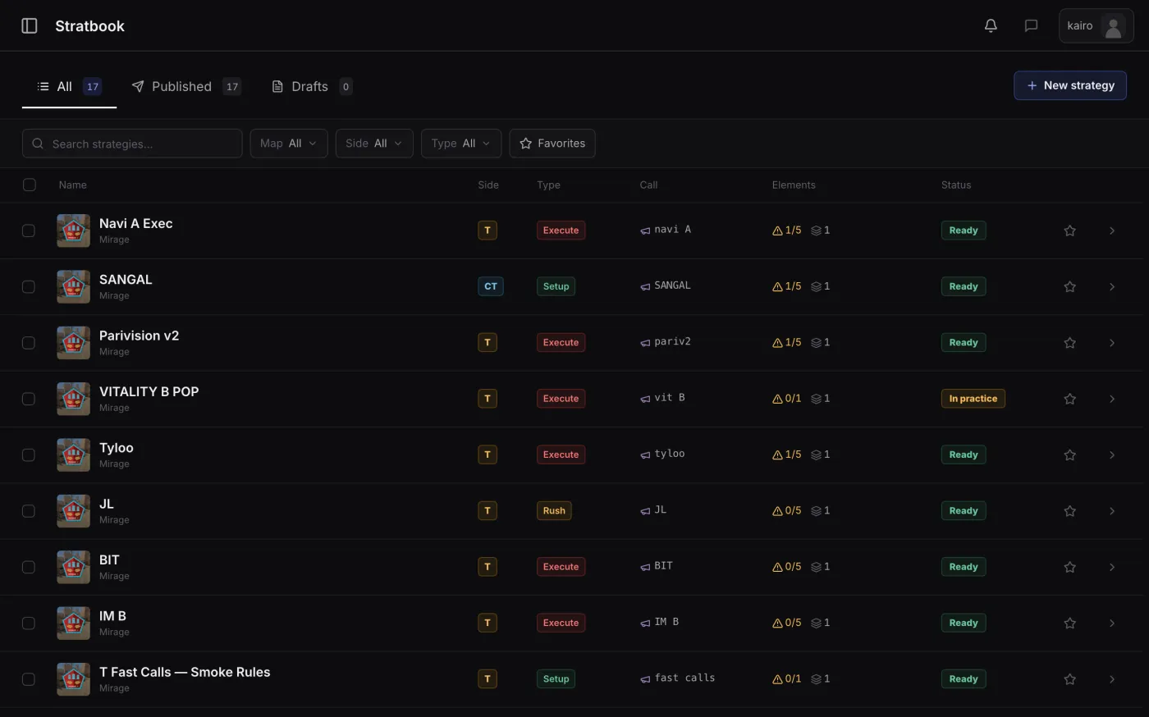This screenshot has width=1149, height=717.
Task: Open the kairo user profile menu
Action: 1096,25
